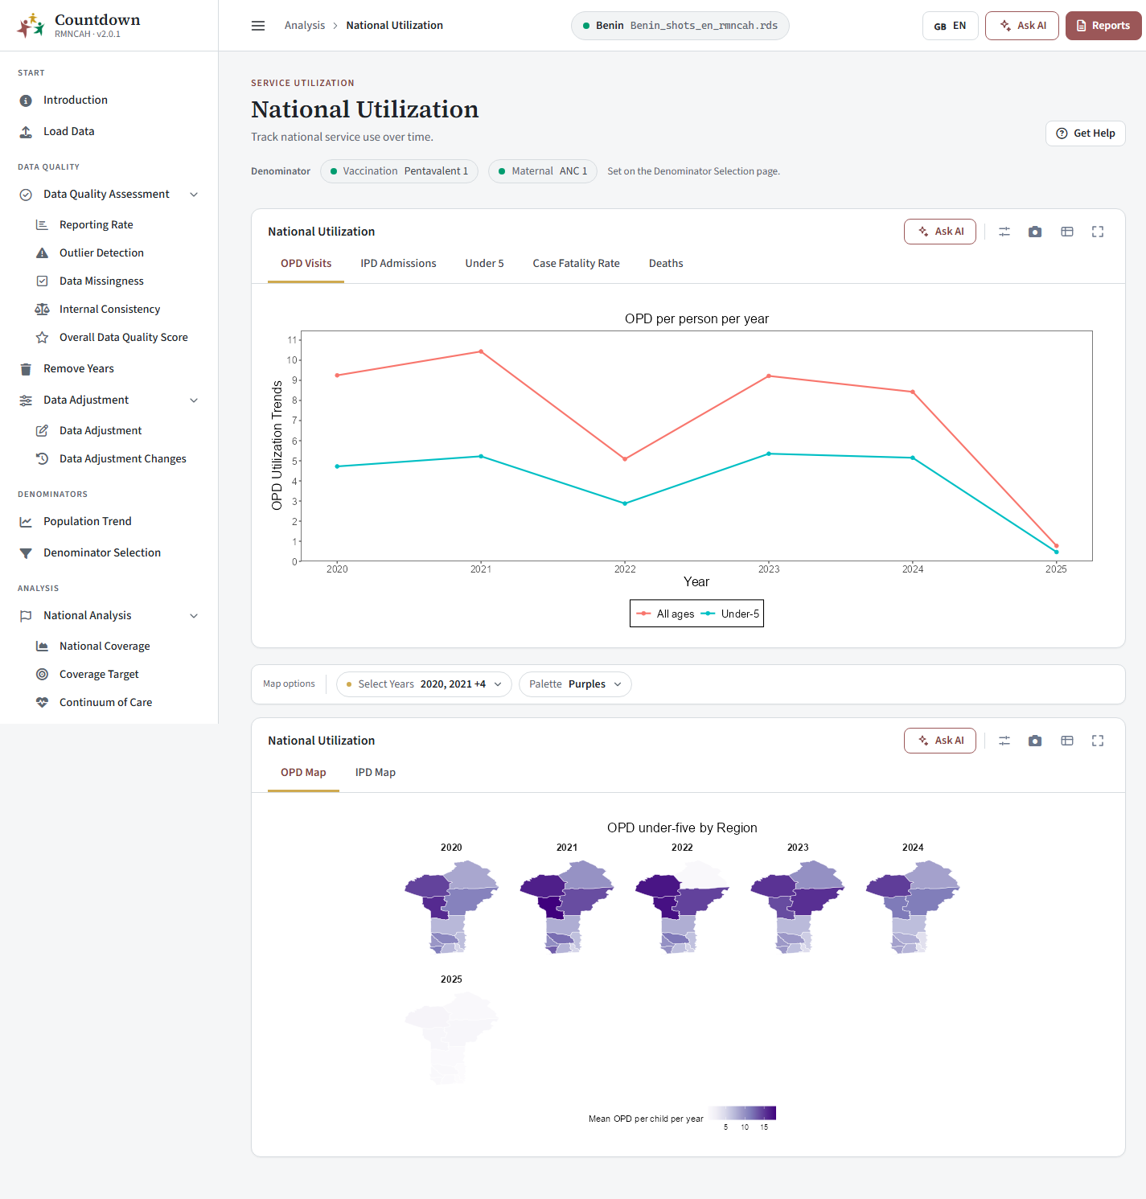1146x1199 pixels.
Task: Switch to the IPD Map tab
Action: click(x=376, y=772)
